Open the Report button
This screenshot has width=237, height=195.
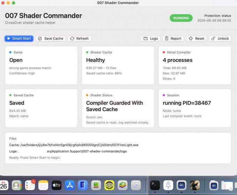(x=173, y=39)
